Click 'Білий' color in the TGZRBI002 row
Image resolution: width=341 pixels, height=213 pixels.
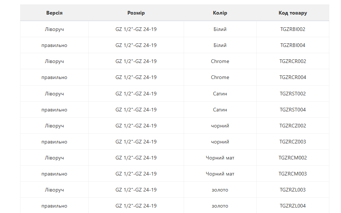tap(220, 29)
